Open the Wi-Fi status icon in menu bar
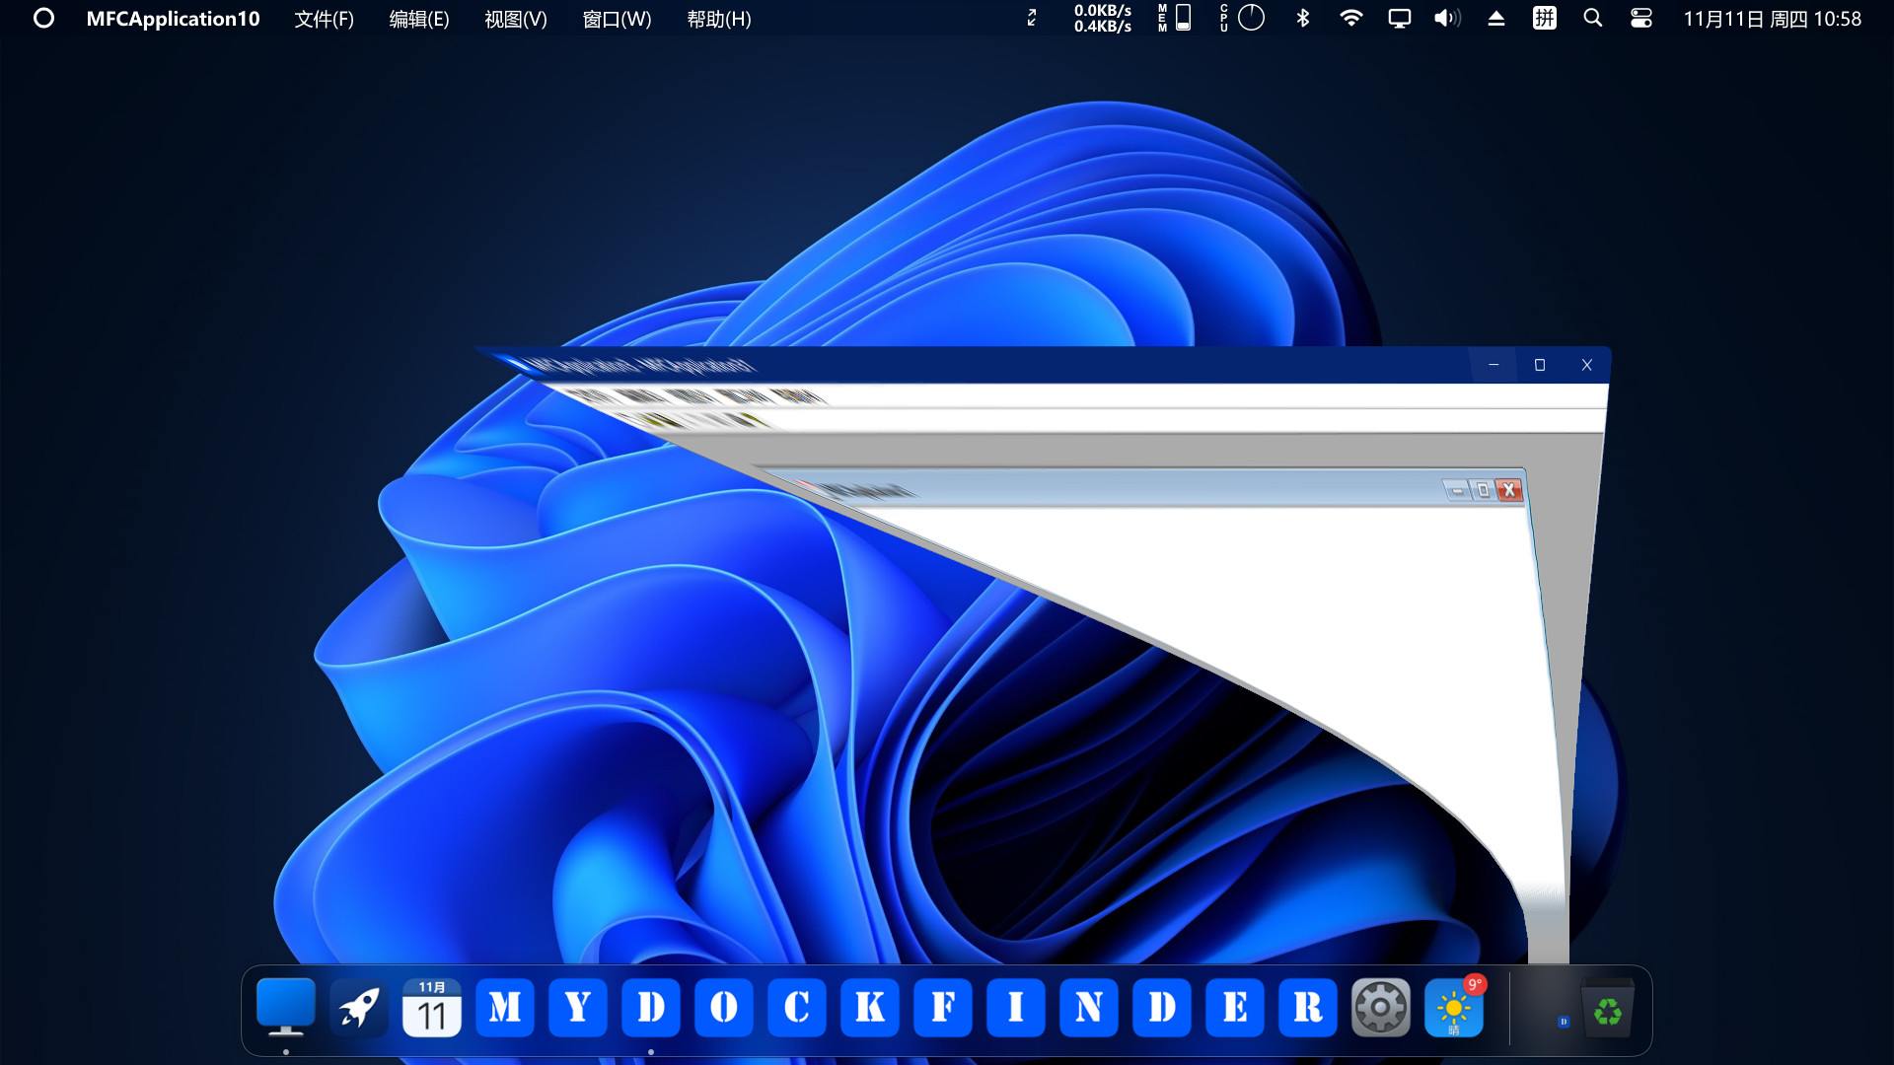 click(1351, 18)
